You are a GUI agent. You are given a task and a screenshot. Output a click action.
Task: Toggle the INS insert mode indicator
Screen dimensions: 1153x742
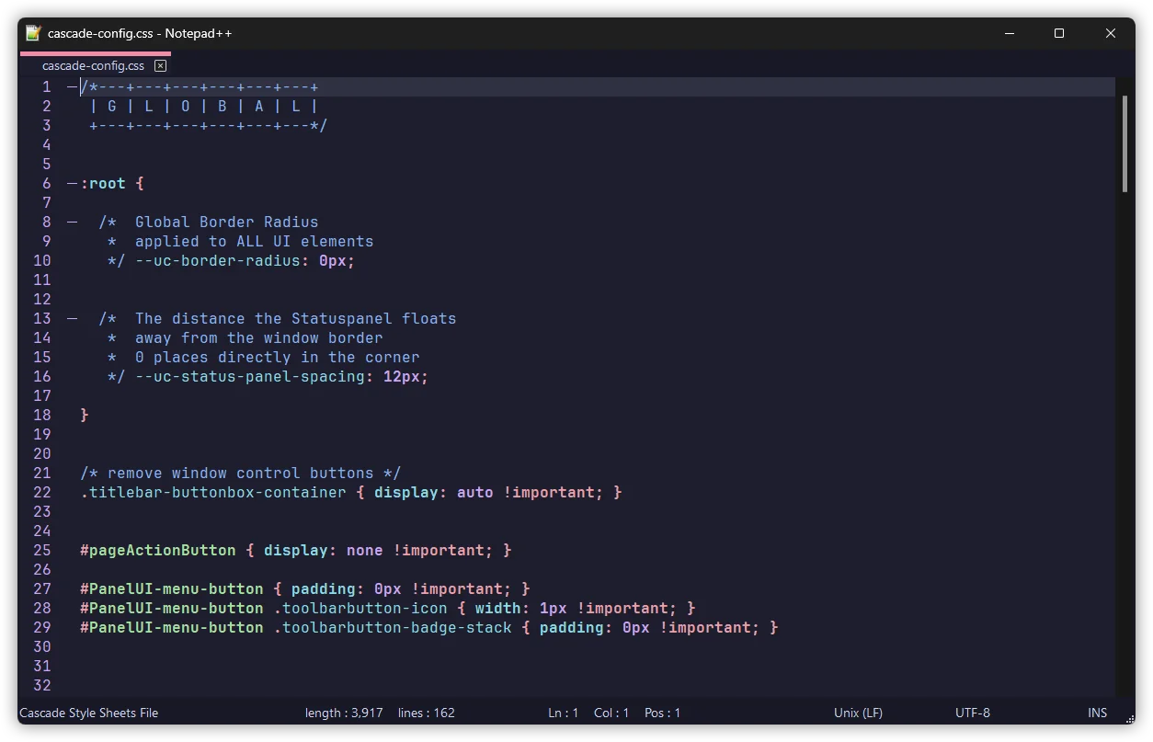coord(1097,713)
